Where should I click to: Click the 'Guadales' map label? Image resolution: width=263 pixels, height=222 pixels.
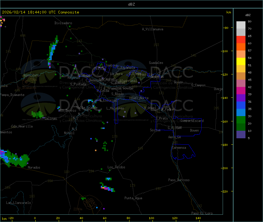coord(156,63)
